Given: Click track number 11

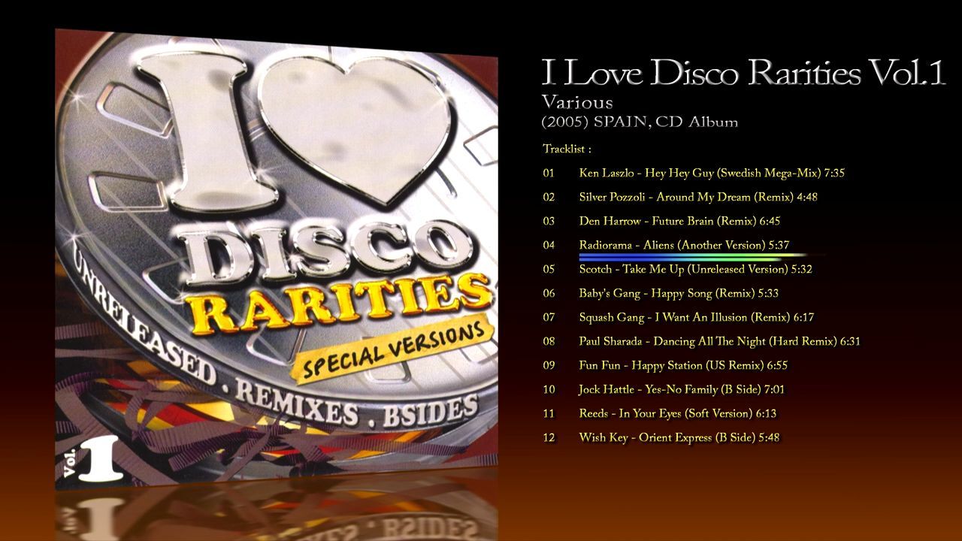Looking at the screenshot, I should [548, 413].
